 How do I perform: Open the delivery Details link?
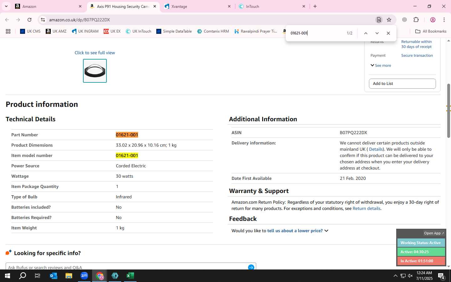(x=376, y=149)
